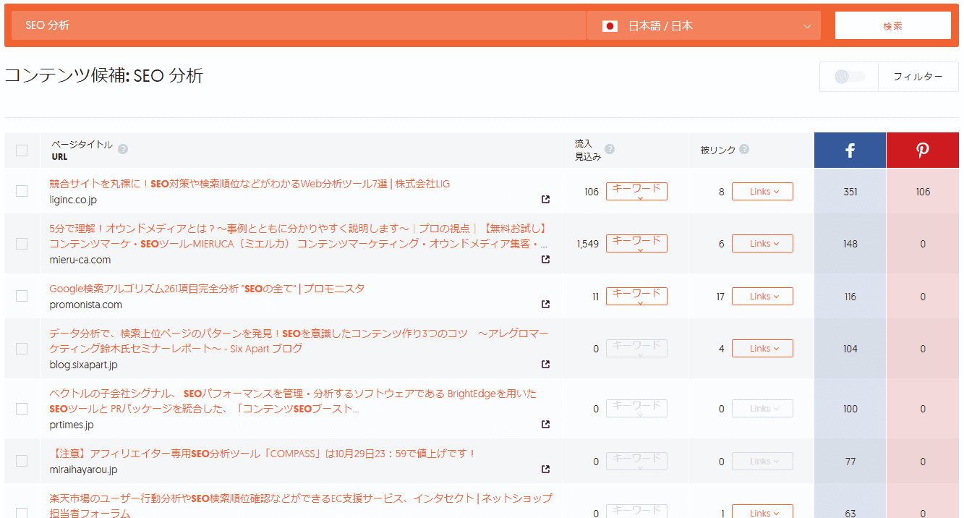
Task: Open blog.sixapart.jp external link icon
Action: [x=545, y=364]
